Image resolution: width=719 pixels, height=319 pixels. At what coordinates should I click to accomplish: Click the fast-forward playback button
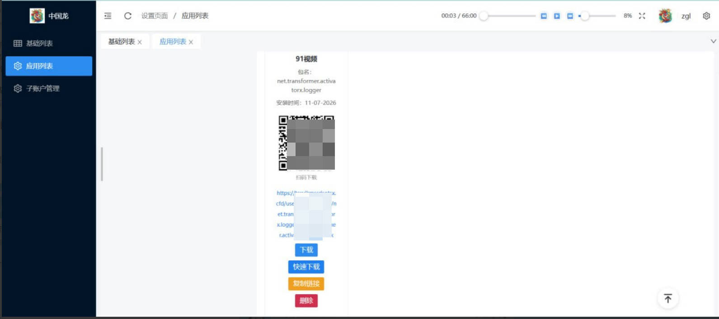570,16
